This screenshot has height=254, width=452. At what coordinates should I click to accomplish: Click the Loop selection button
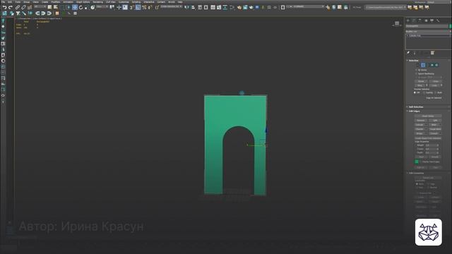(434, 85)
